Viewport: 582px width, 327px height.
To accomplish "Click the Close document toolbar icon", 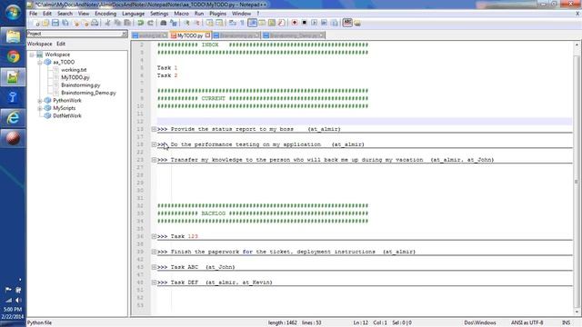I will [76, 23].
